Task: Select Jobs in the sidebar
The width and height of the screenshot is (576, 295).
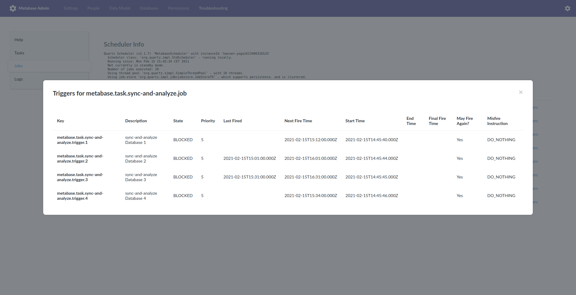Action: coord(18,66)
